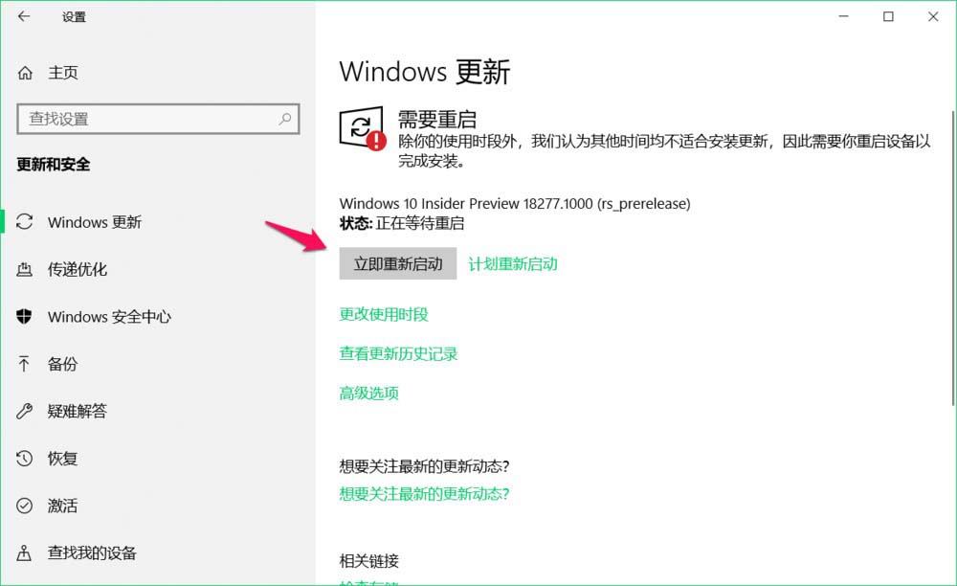The width and height of the screenshot is (957, 586).
Task: Open the 备份 backup arrow icon
Action: [24, 364]
